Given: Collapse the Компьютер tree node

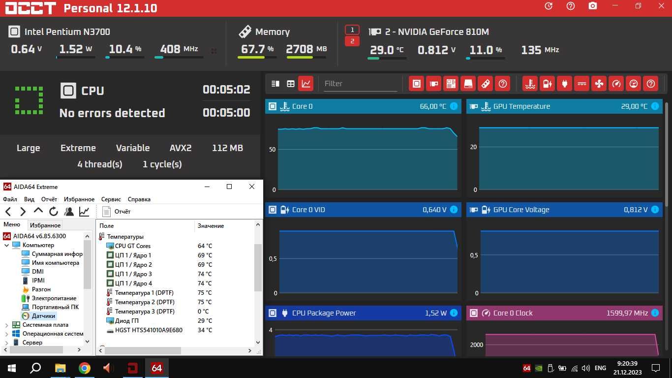Looking at the screenshot, I should [x=6, y=245].
